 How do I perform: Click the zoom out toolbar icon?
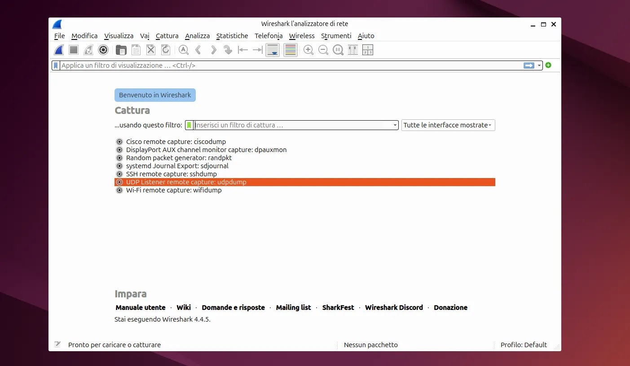(x=323, y=50)
